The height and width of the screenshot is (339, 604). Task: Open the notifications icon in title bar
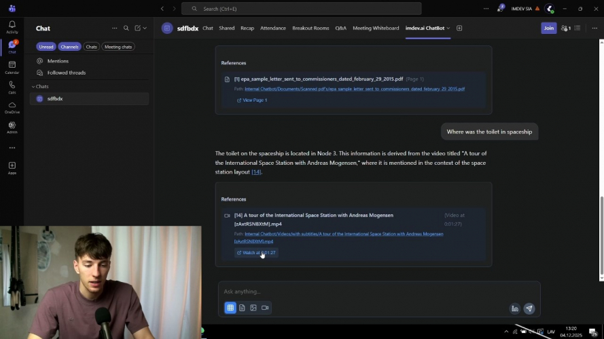tap(500, 8)
